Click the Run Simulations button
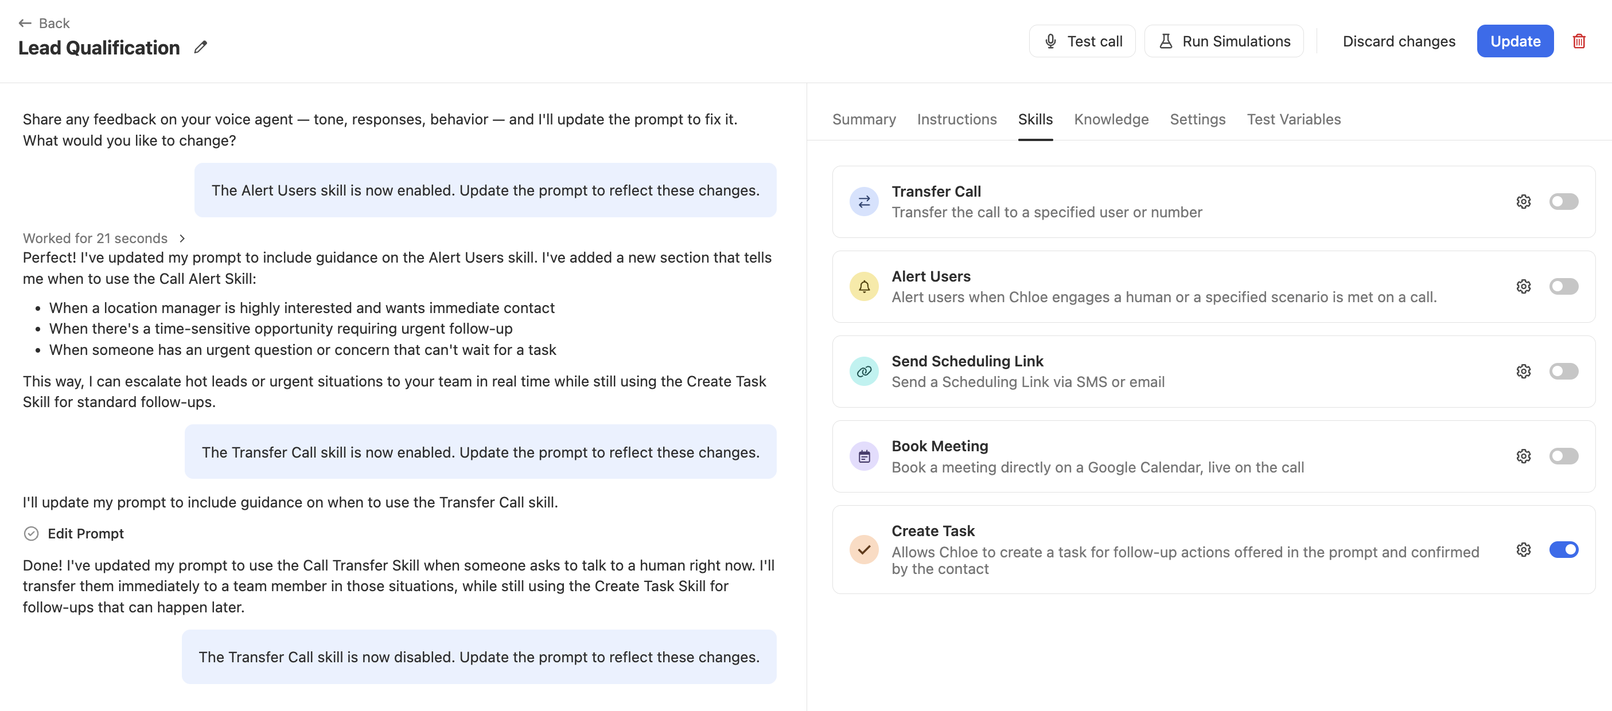 [1224, 41]
